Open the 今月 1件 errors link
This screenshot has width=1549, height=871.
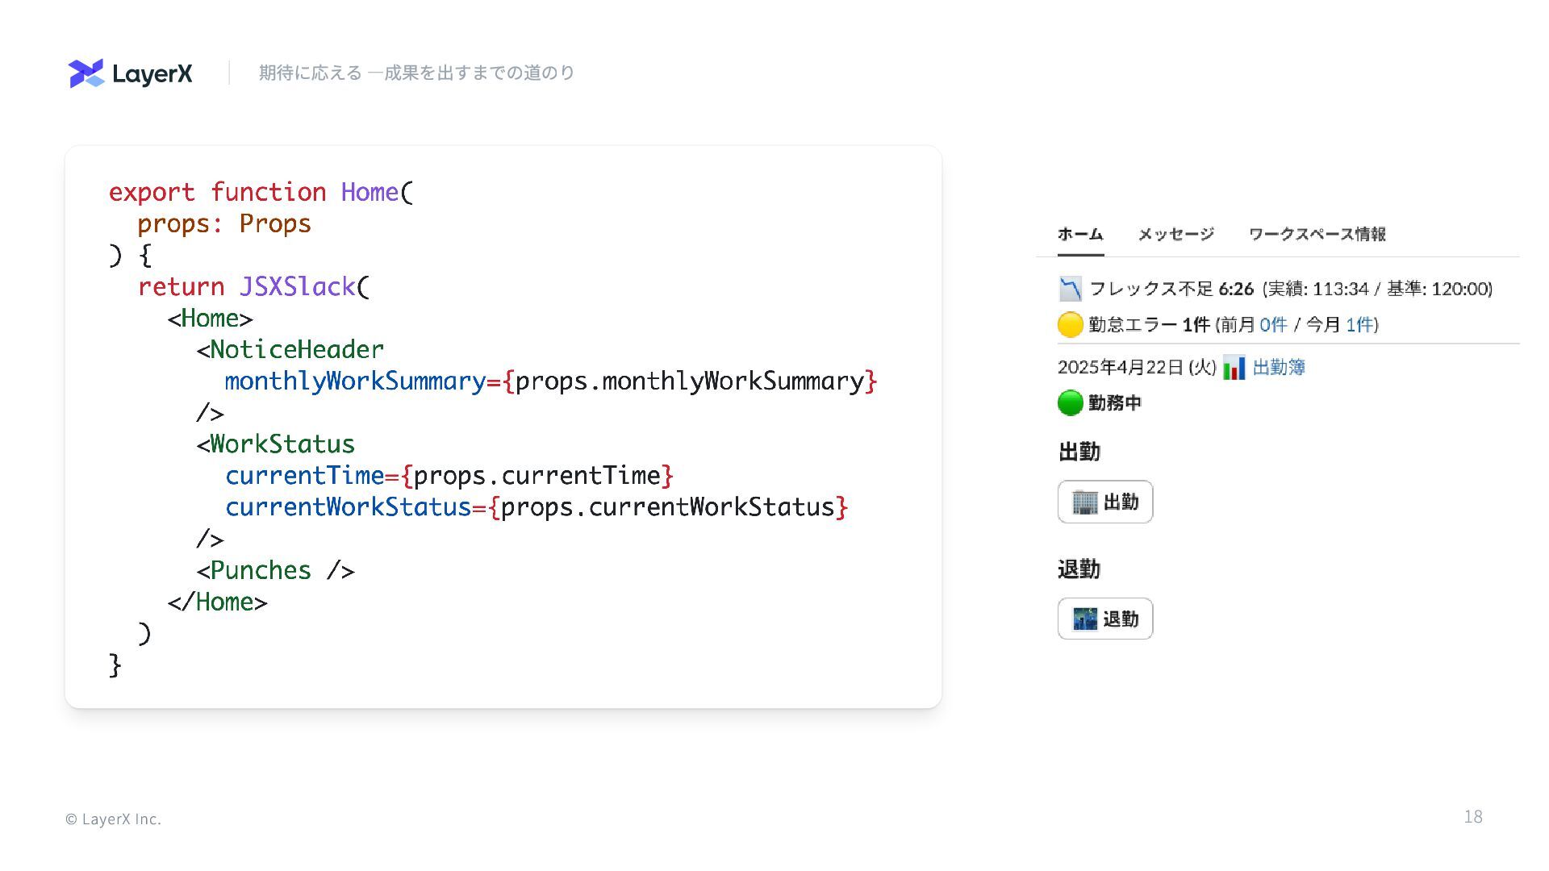tap(1359, 325)
